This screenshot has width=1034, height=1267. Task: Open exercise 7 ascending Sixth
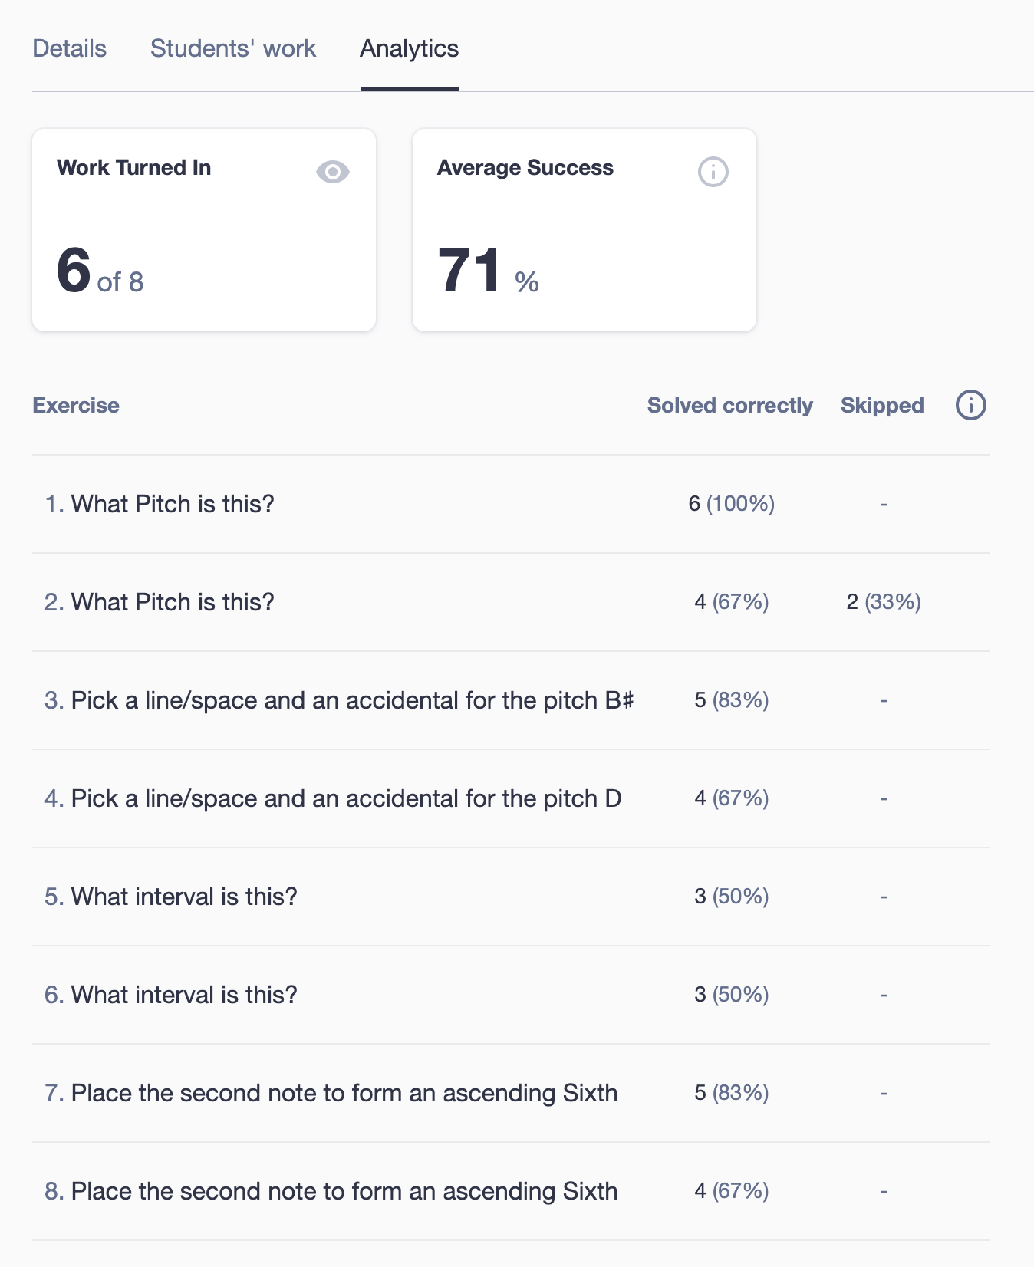(511, 1093)
